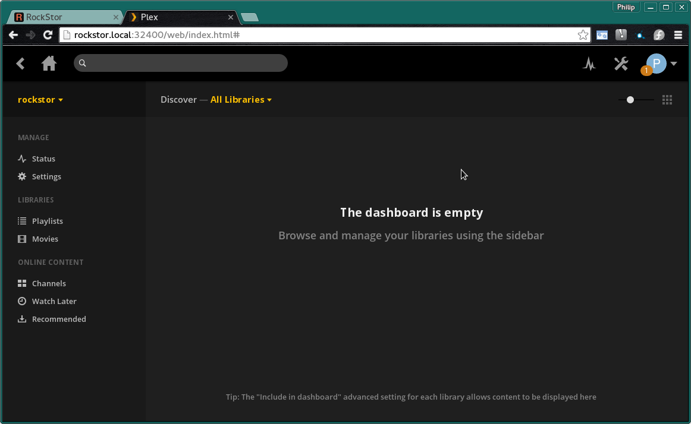This screenshot has height=424, width=691.
Task: Reload the page
Action: [48, 35]
